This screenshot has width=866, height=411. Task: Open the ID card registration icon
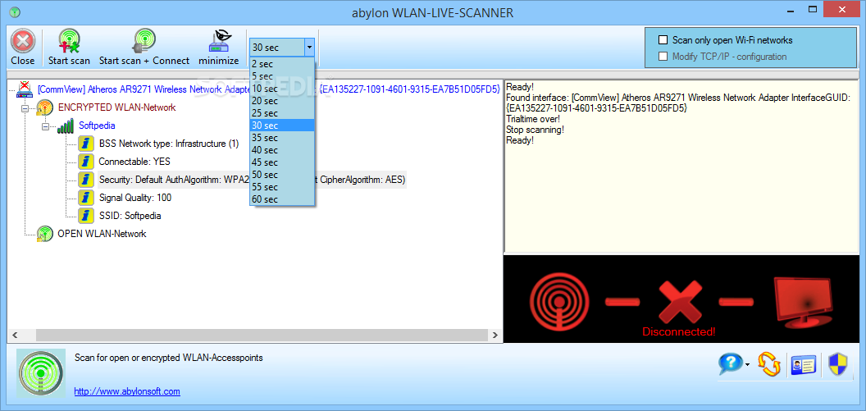coord(804,365)
